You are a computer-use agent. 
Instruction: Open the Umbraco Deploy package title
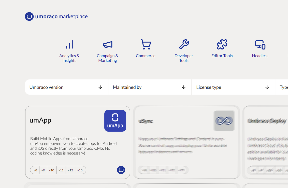pyautogui.click(x=267, y=121)
